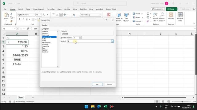Select Custom in Category list
This screenshot has height=110, width=197.
click(45, 52)
